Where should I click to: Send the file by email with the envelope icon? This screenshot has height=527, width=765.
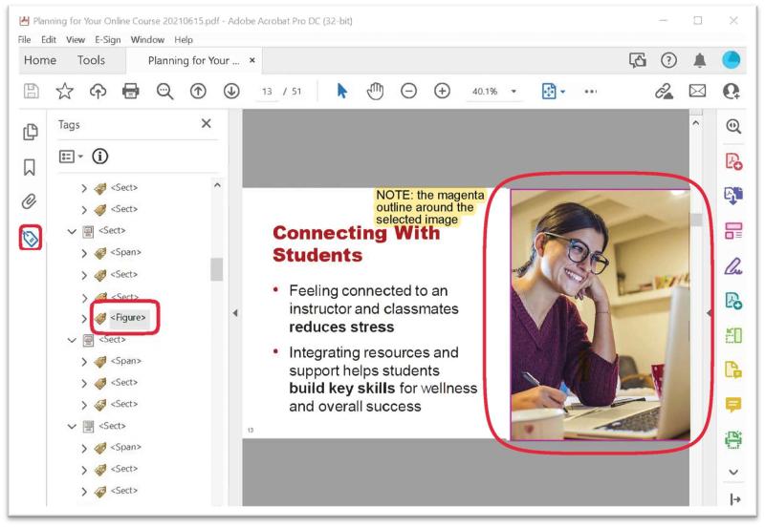[x=697, y=91]
